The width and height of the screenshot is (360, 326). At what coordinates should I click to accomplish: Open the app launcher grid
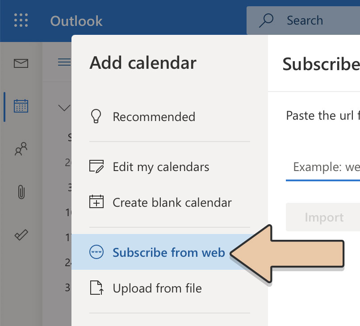pos(21,20)
